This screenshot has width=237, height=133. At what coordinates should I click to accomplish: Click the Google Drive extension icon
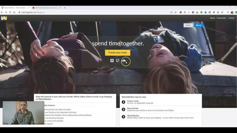point(197,12)
